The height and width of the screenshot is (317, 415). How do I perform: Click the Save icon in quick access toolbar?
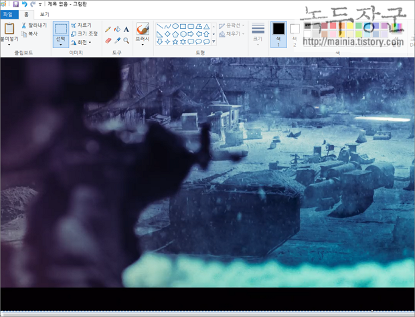[16, 4]
